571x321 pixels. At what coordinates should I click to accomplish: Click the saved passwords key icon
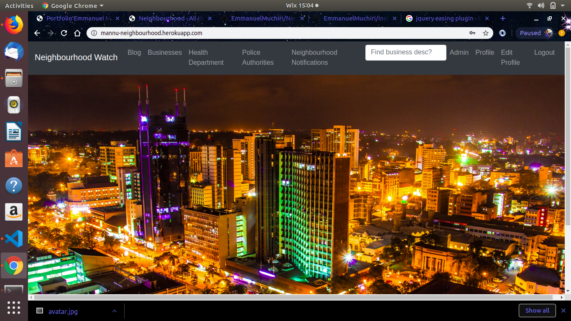click(x=472, y=33)
